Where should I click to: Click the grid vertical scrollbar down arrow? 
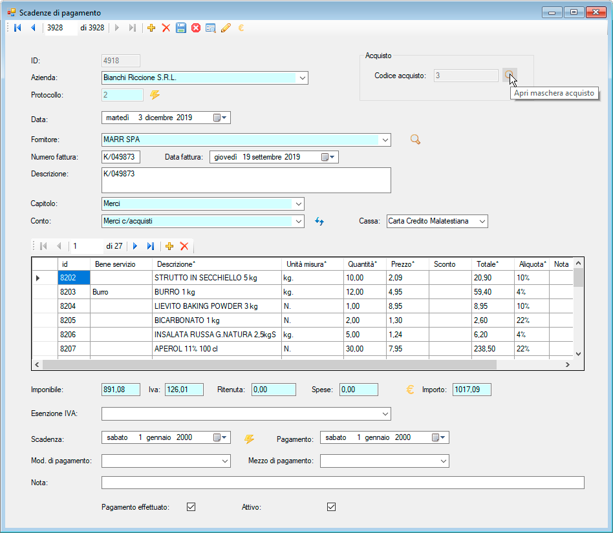(579, 354)
